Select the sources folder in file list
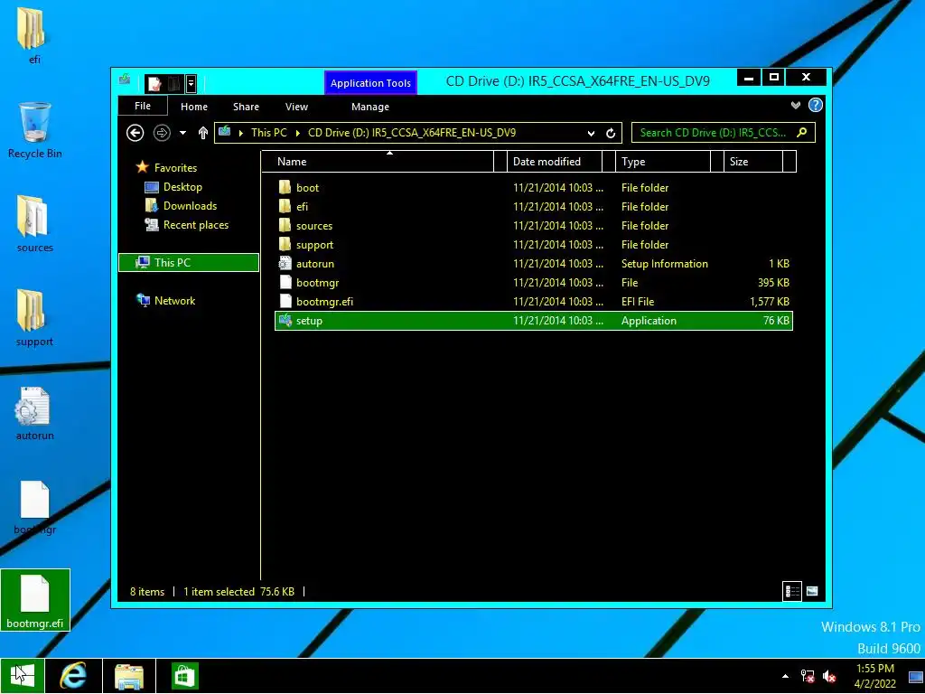The height and width of the screenshot is (694, 925). [533, 225]
